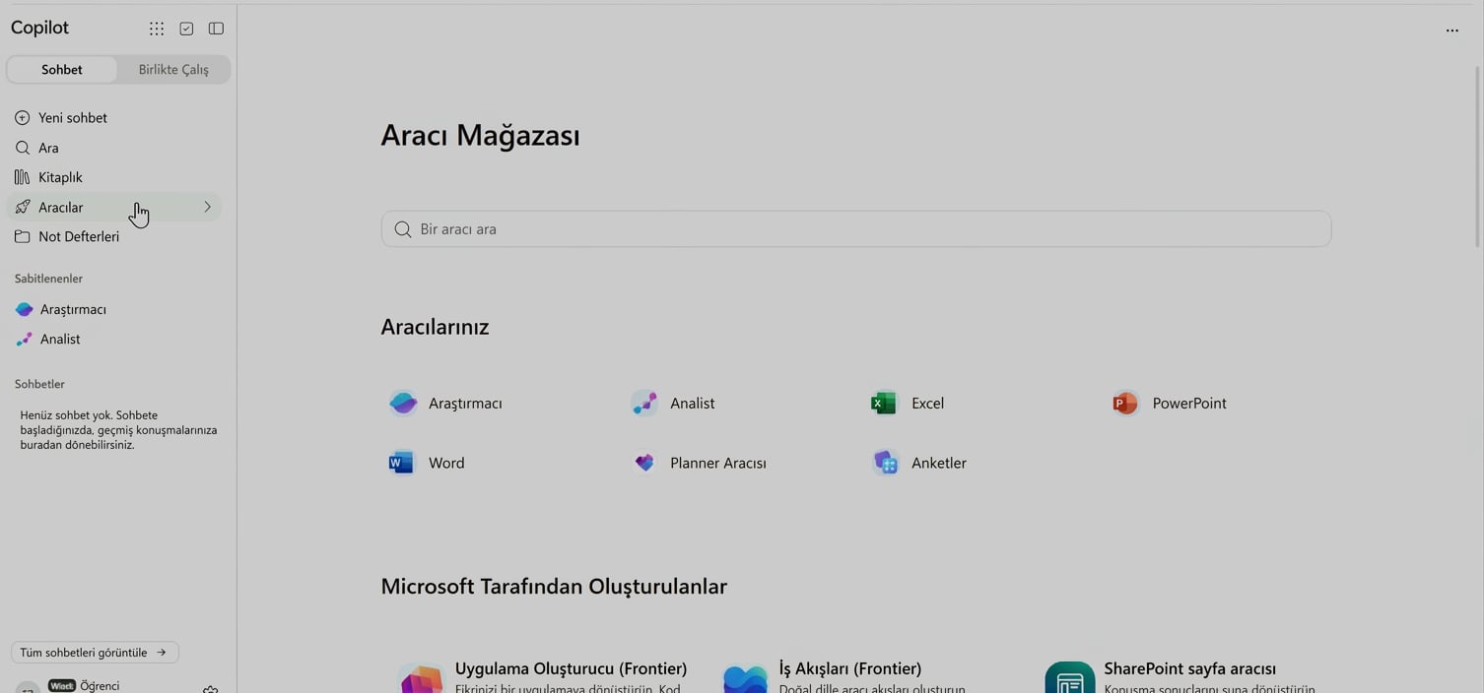Open the Planner Aracısı agent icon

[644, 463]
